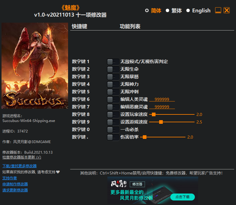Screen dimensions: 236x205
Task: Click 数字键 8 hotkey label
Action: pyautogui.click(x=81, y=114)
